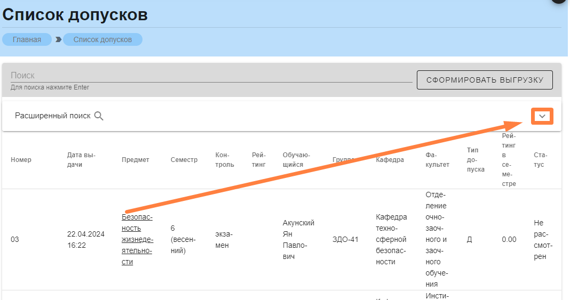Sort by Статус column header
This screenshot has width=570, height=300.
540,160
